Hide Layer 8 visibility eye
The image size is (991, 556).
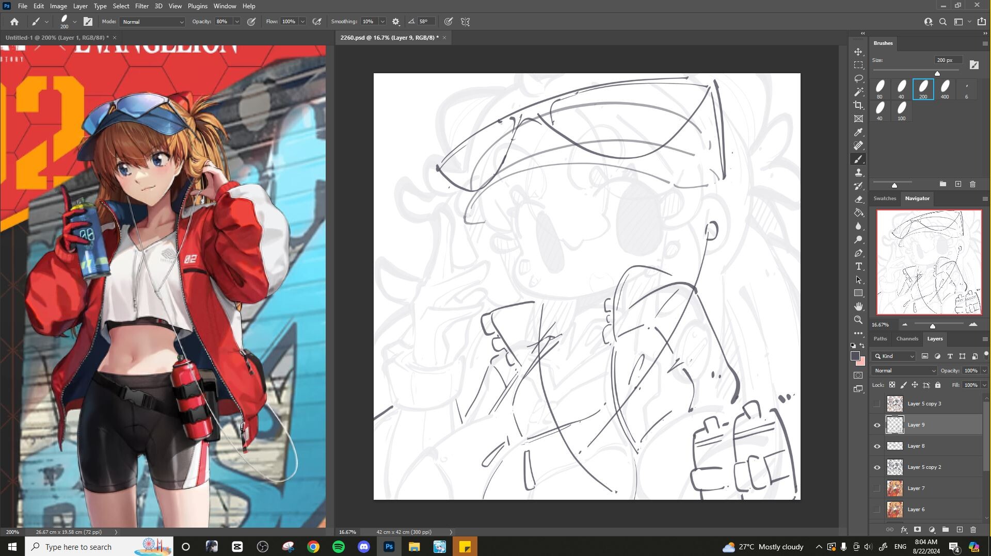(877, 446)
